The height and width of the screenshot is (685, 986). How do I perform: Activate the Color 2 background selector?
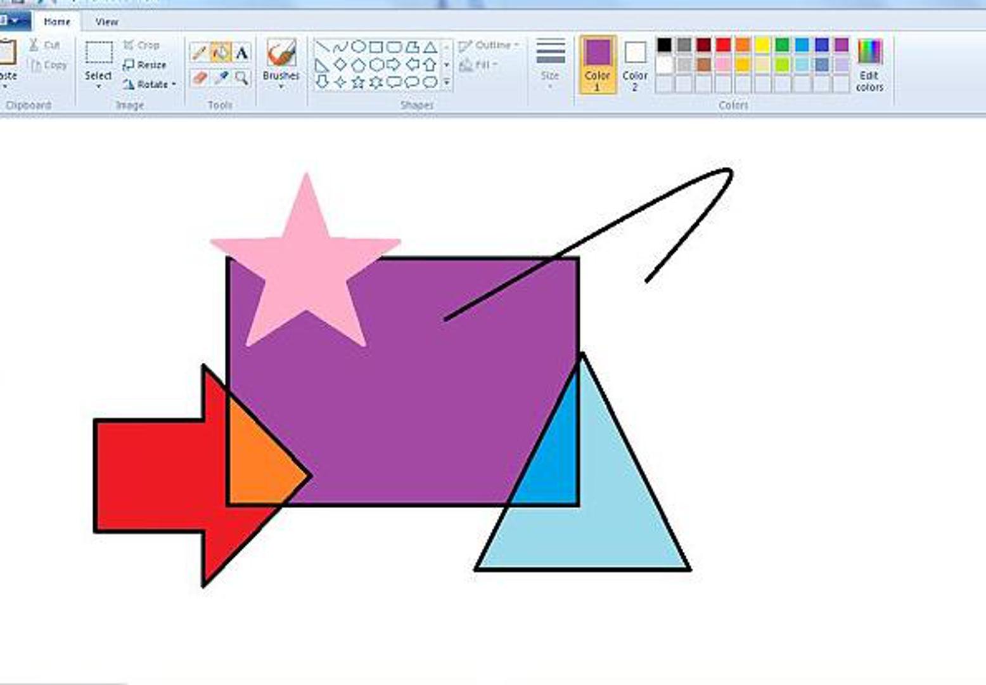tap(635, 63)
